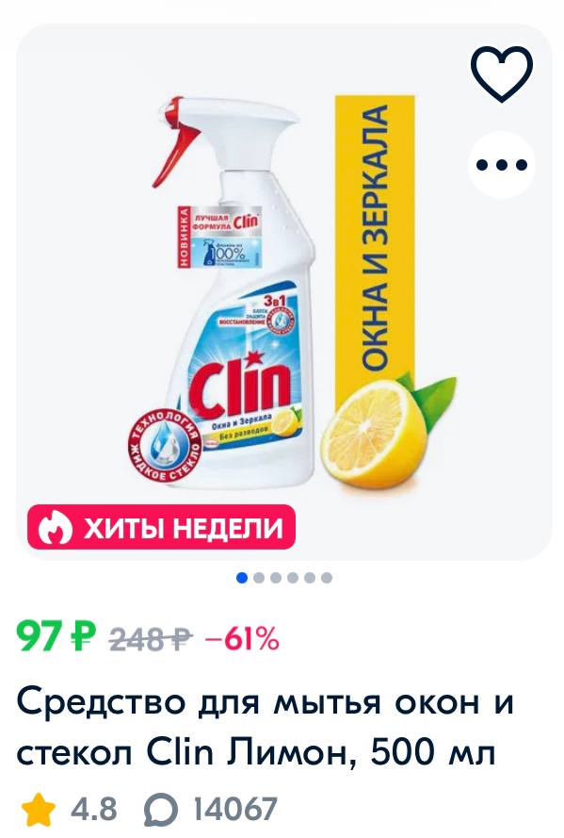Tap the fire icon on Хиты недели badge
This screenshot has height=838, width=564.
click(55, 527)
